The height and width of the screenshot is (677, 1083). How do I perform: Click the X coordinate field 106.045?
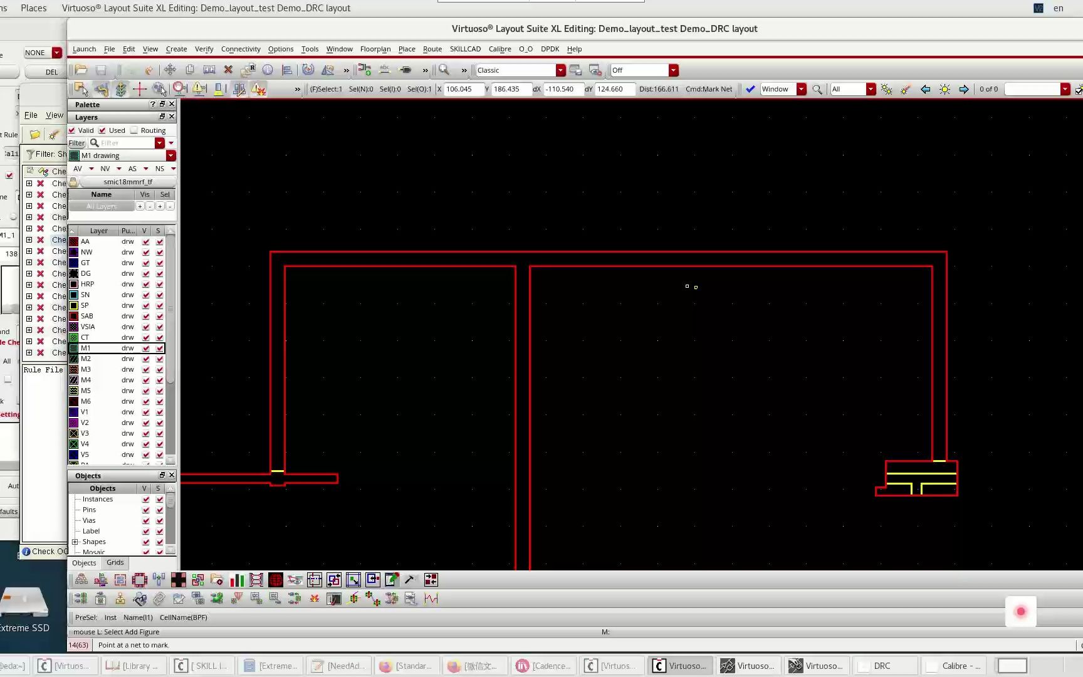(x=463, y=89)
